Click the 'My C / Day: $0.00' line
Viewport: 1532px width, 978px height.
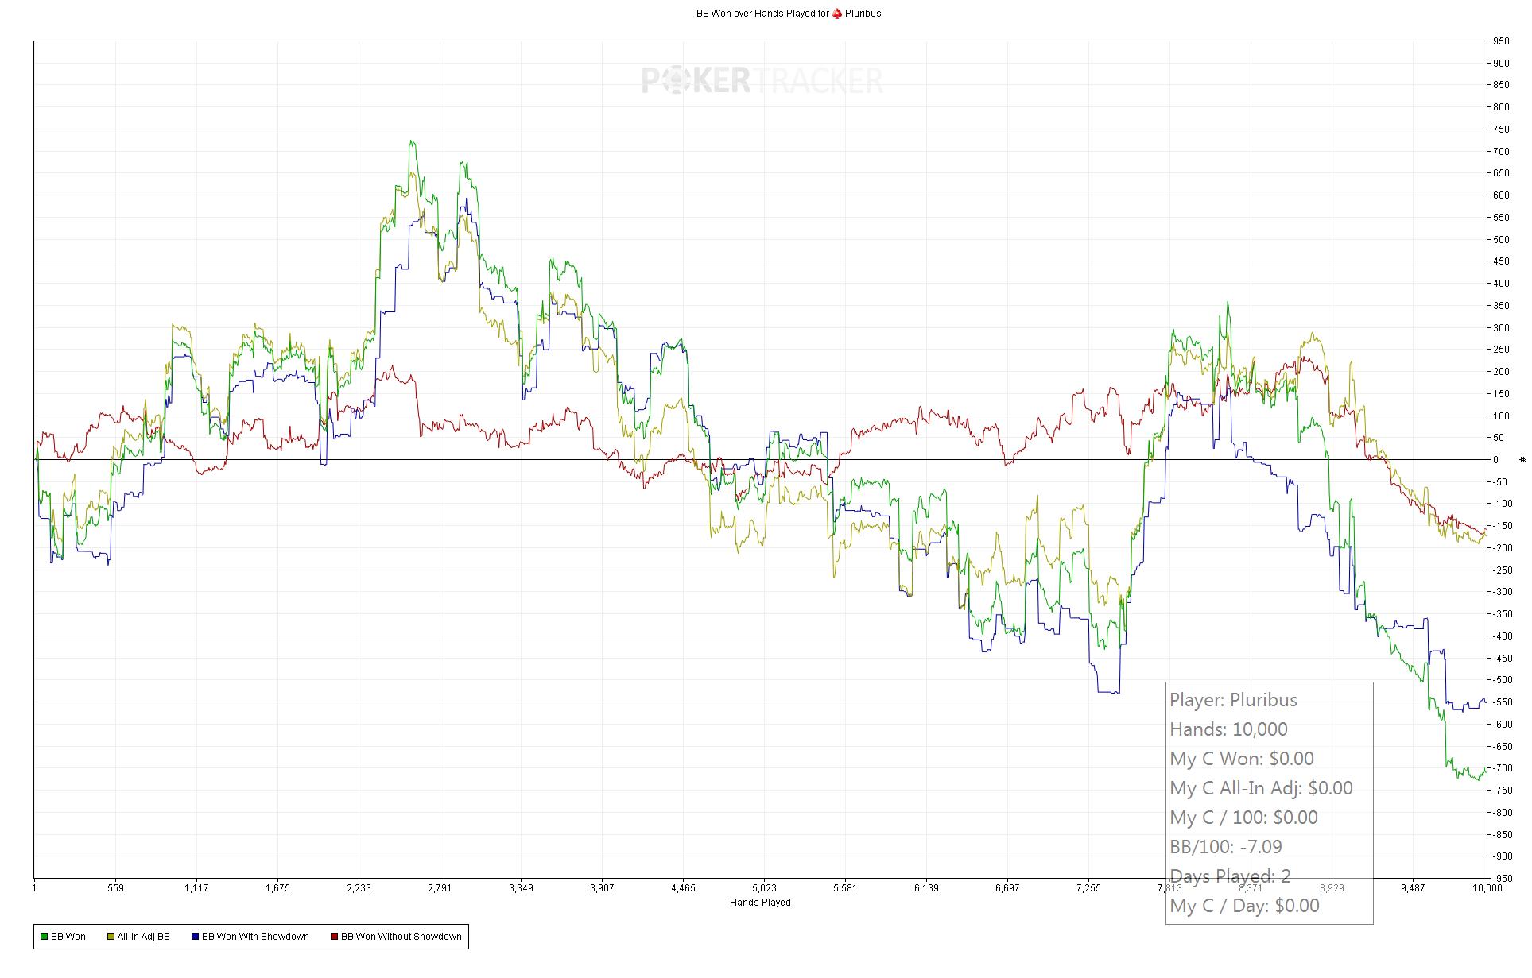tap(1244, 906)
